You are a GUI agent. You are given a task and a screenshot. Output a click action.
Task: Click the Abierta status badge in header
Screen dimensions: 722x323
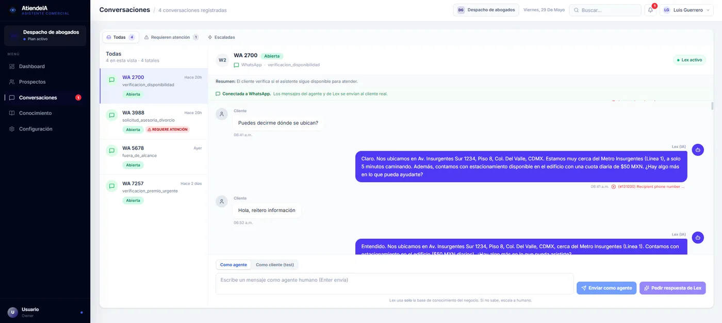click(272, 56)
